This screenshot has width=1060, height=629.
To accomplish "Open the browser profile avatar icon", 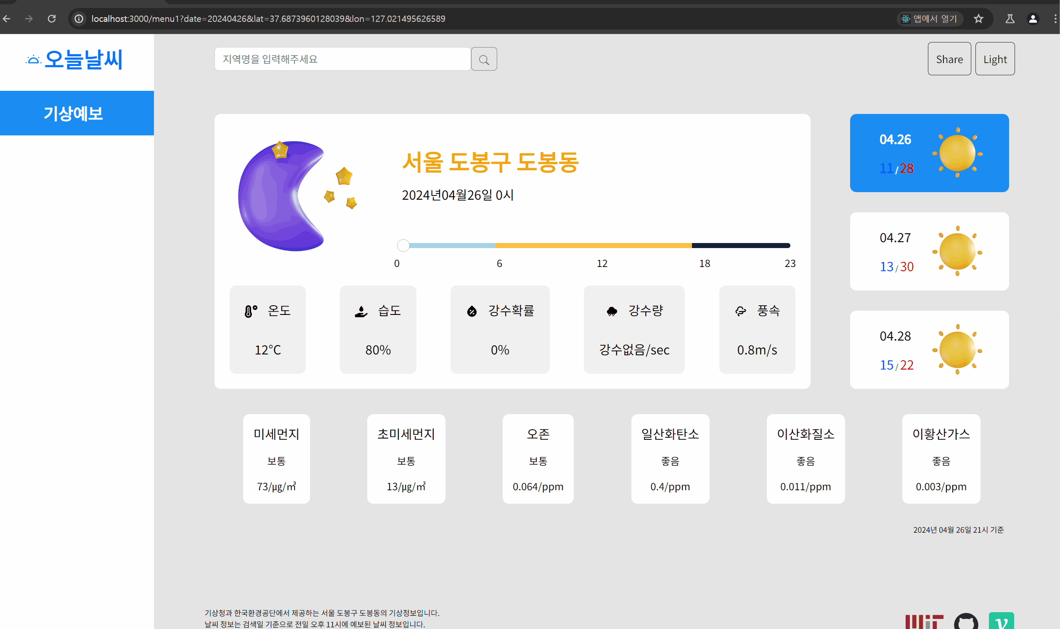I will point(1033,18).
